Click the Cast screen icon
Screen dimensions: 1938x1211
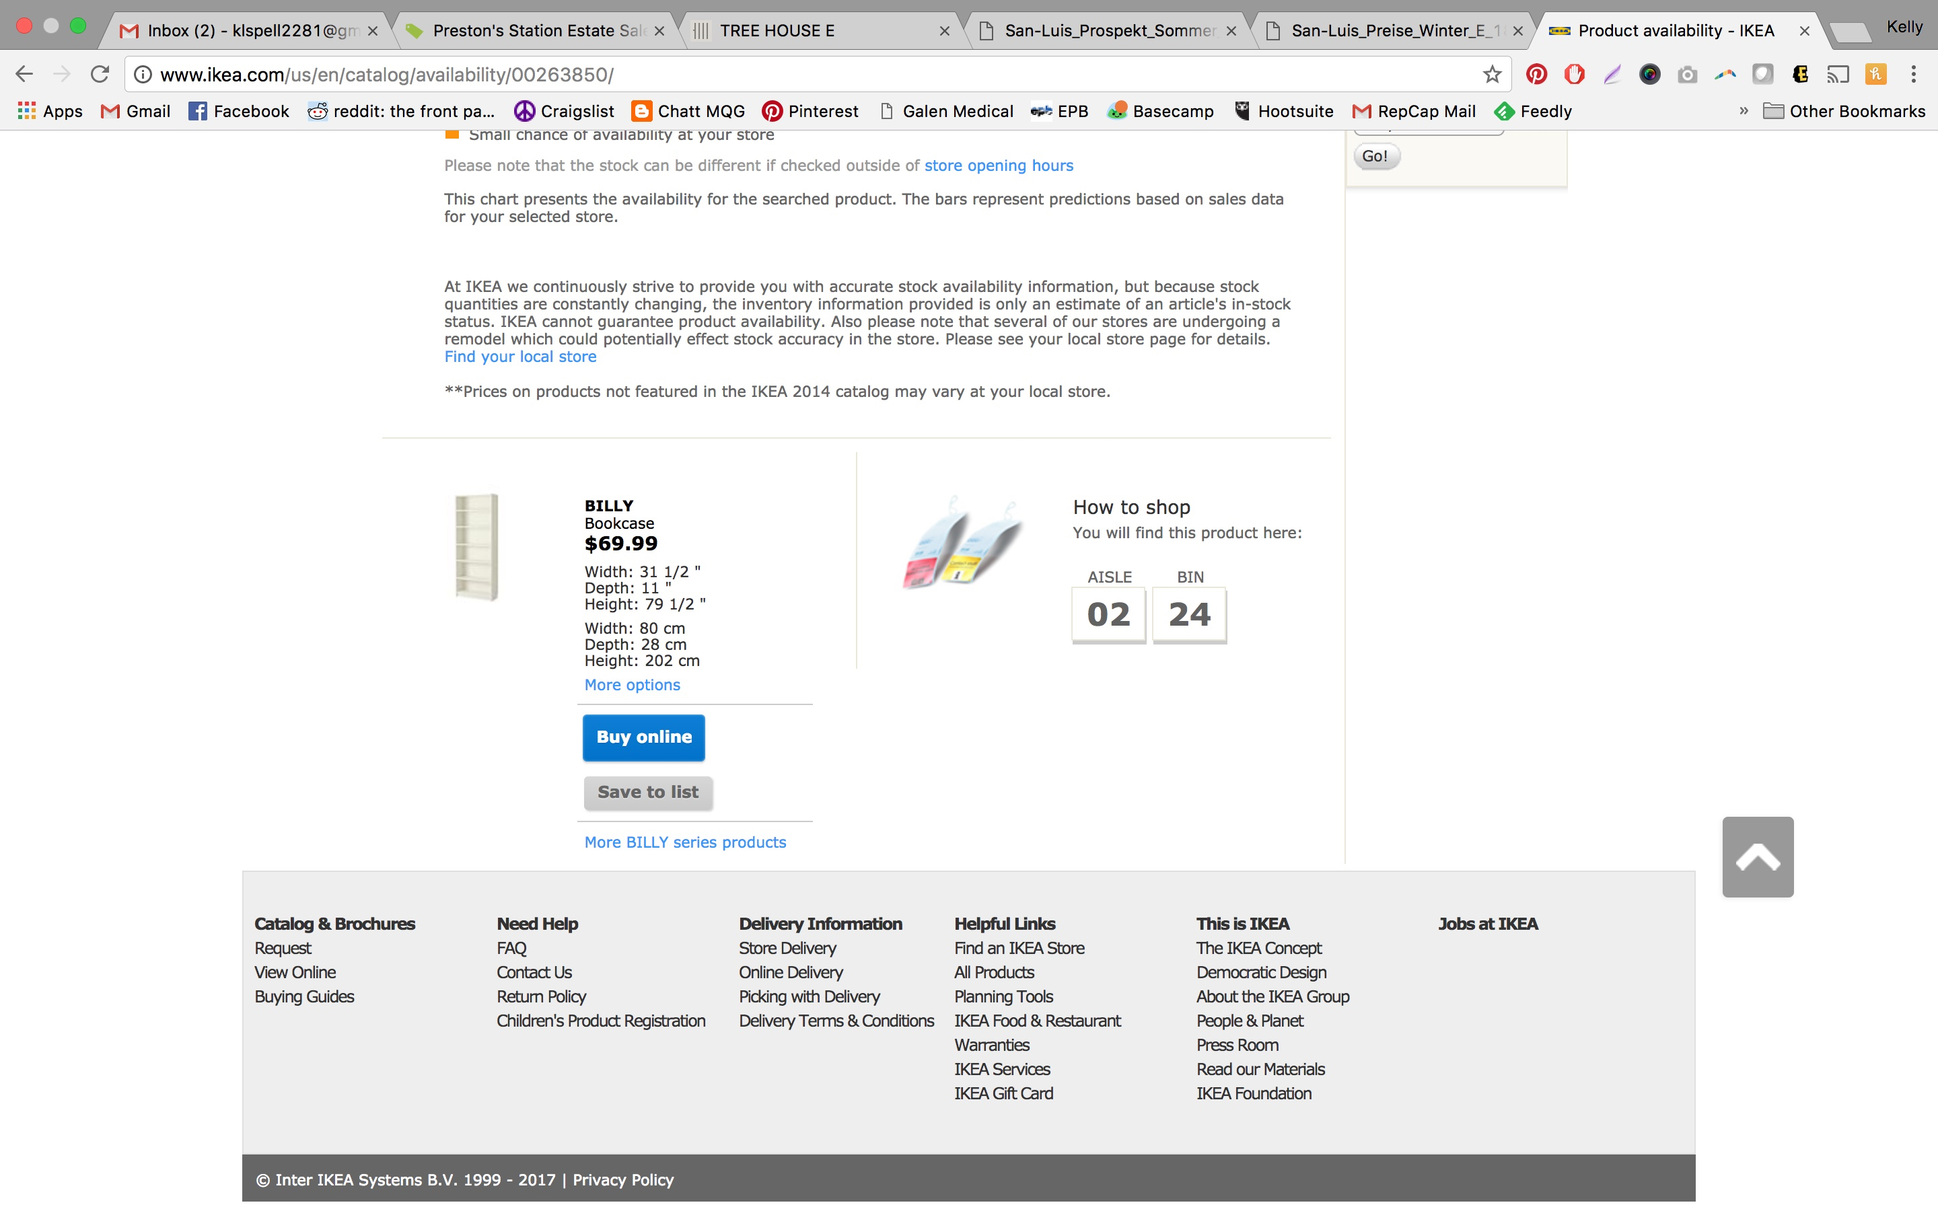[x=1837, y=75]
